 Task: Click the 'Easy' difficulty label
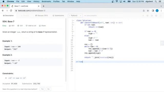pyautogui.click(x=4, y=26)
